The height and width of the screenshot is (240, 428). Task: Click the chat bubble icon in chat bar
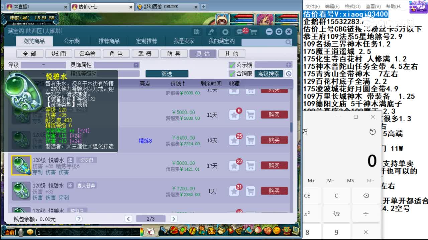[30, 232]
